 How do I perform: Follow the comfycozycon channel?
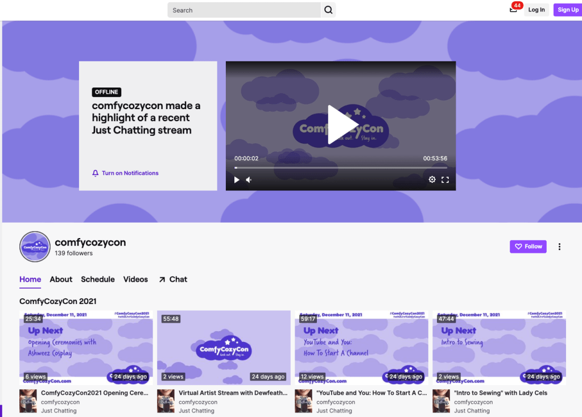pyautogui.click(x=528, y=247)
